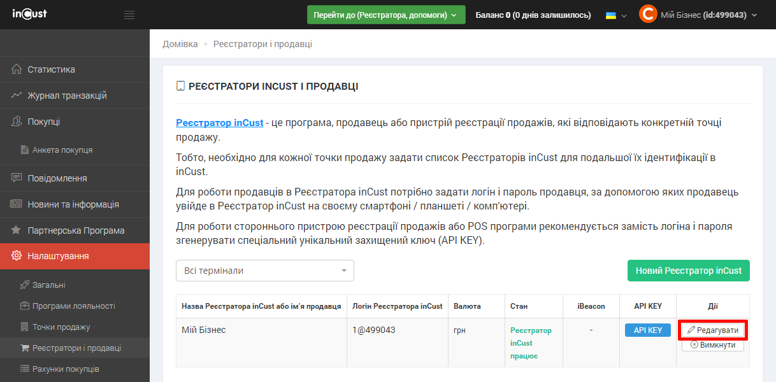Open Анкета покупця submenu item

[62, 150]
